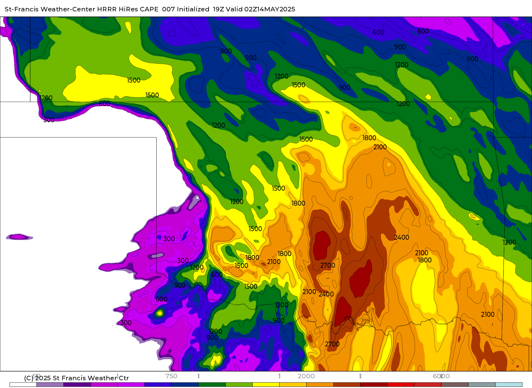532x388 pixels.
Task: Click the dark red swatch in the legend
Action: 374,385
